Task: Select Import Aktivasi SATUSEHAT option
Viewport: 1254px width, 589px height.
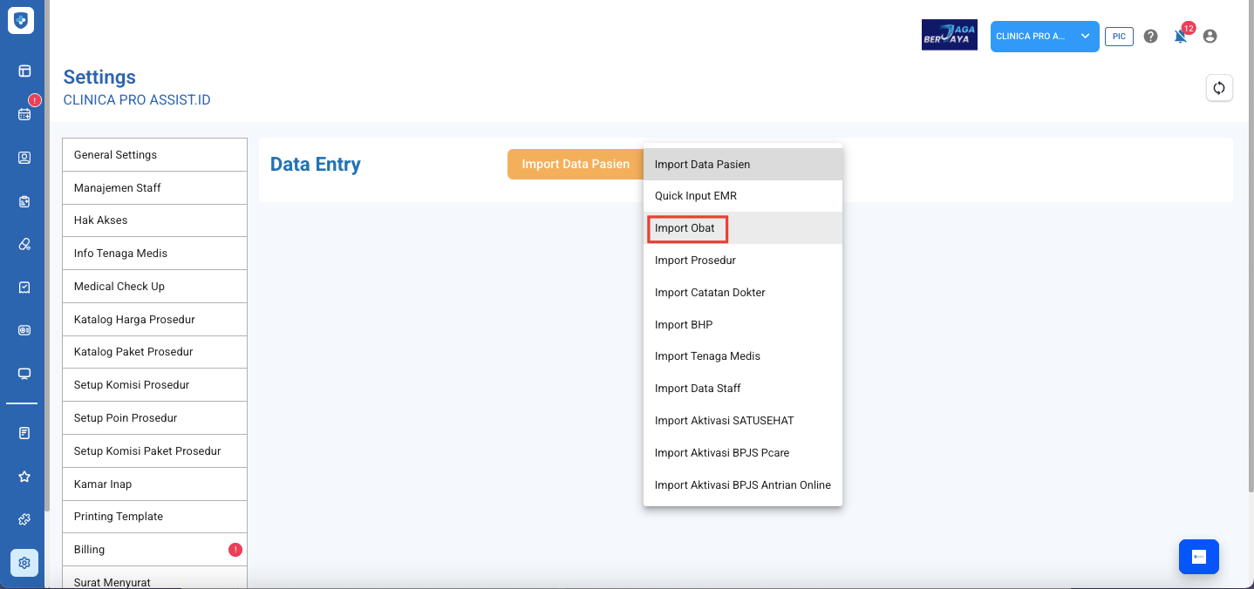Action: pyautogui.click(x=724, y=421)
